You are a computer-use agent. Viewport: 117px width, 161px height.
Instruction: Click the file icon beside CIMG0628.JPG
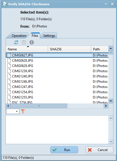(9, 61)
